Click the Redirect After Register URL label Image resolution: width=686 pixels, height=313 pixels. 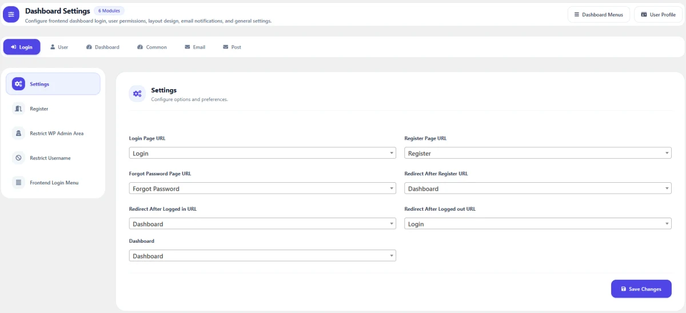[436, 174]
